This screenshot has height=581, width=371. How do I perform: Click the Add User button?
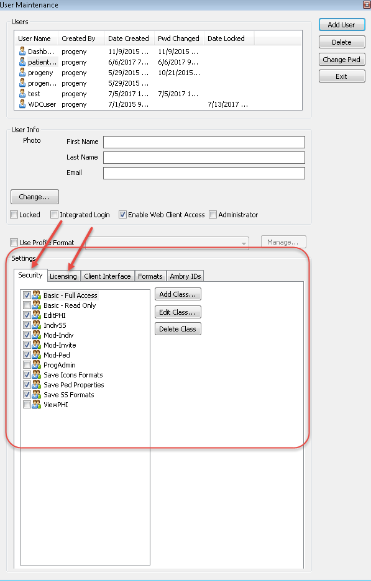(x=342, y=25)
